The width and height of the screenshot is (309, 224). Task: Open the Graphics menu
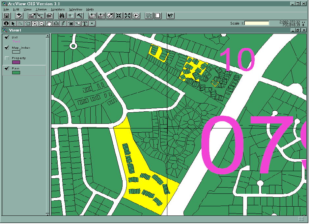58,10
